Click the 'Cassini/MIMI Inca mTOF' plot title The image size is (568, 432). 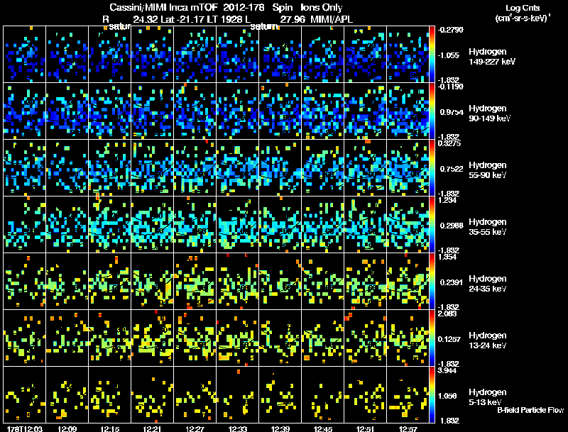tap(163, 8)
